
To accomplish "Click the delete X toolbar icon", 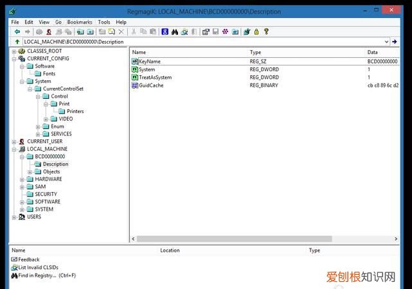I will pos(121,31).
